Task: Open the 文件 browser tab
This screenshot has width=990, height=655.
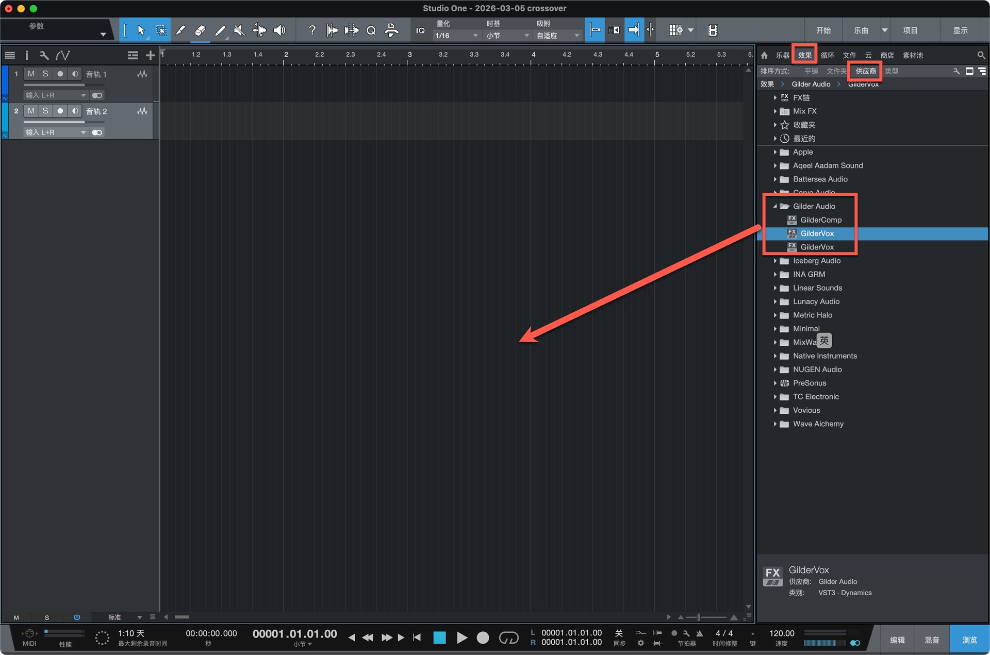Action: (849, 55)
